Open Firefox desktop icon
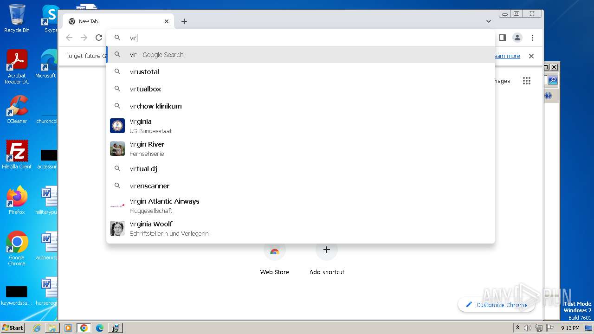Viewport: 594px width, 334px height. point(17,200)
